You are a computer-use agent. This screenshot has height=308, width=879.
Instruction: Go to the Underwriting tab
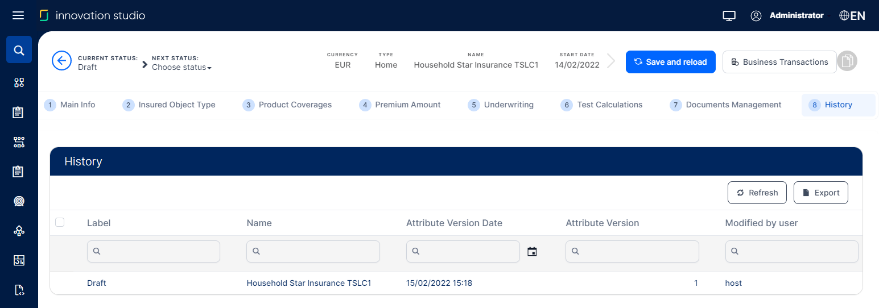point(501,105)
